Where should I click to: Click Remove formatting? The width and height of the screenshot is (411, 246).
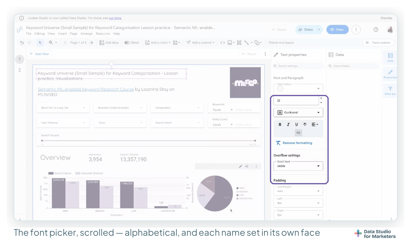click(294, 143)
